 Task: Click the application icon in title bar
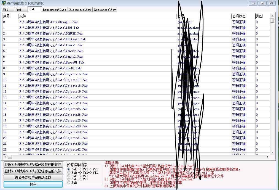coord(4,3)
